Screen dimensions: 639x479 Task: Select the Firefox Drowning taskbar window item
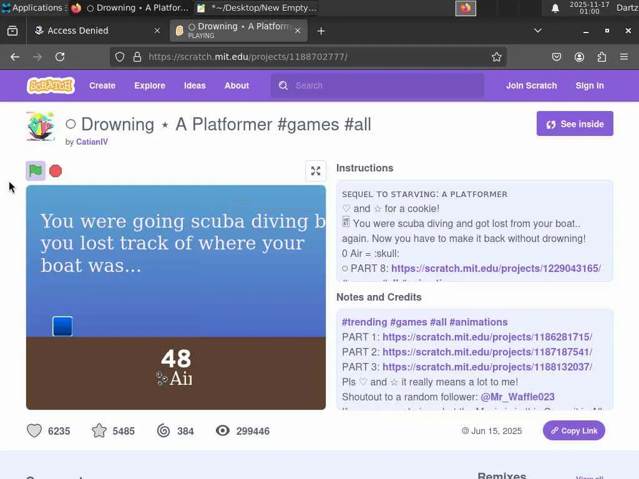(130, 7)
